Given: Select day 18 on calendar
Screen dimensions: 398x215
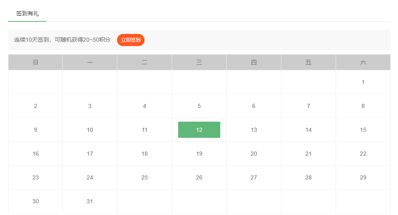Looking at the screenshot, I should 145,154.
